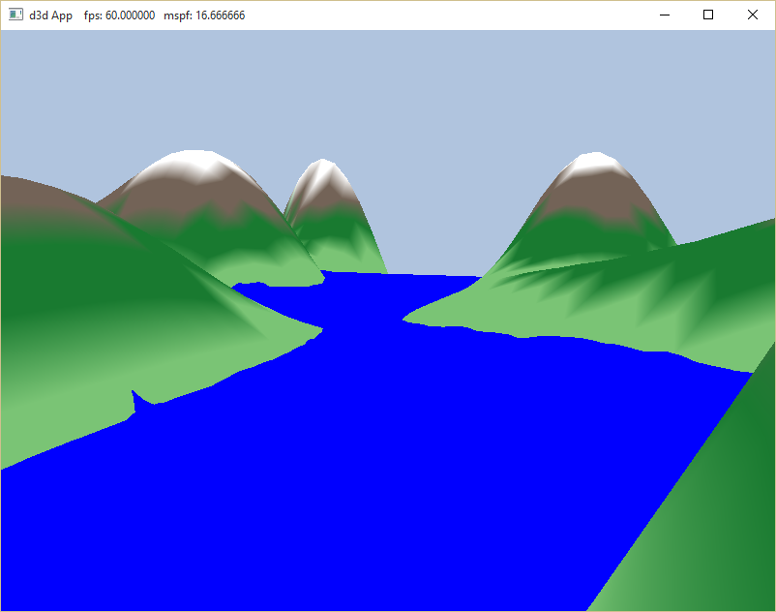The height and width of the screenshot is (612, 776).
Task: Click the snowy cap of the widest left mountain
Action: click(194, 165)
